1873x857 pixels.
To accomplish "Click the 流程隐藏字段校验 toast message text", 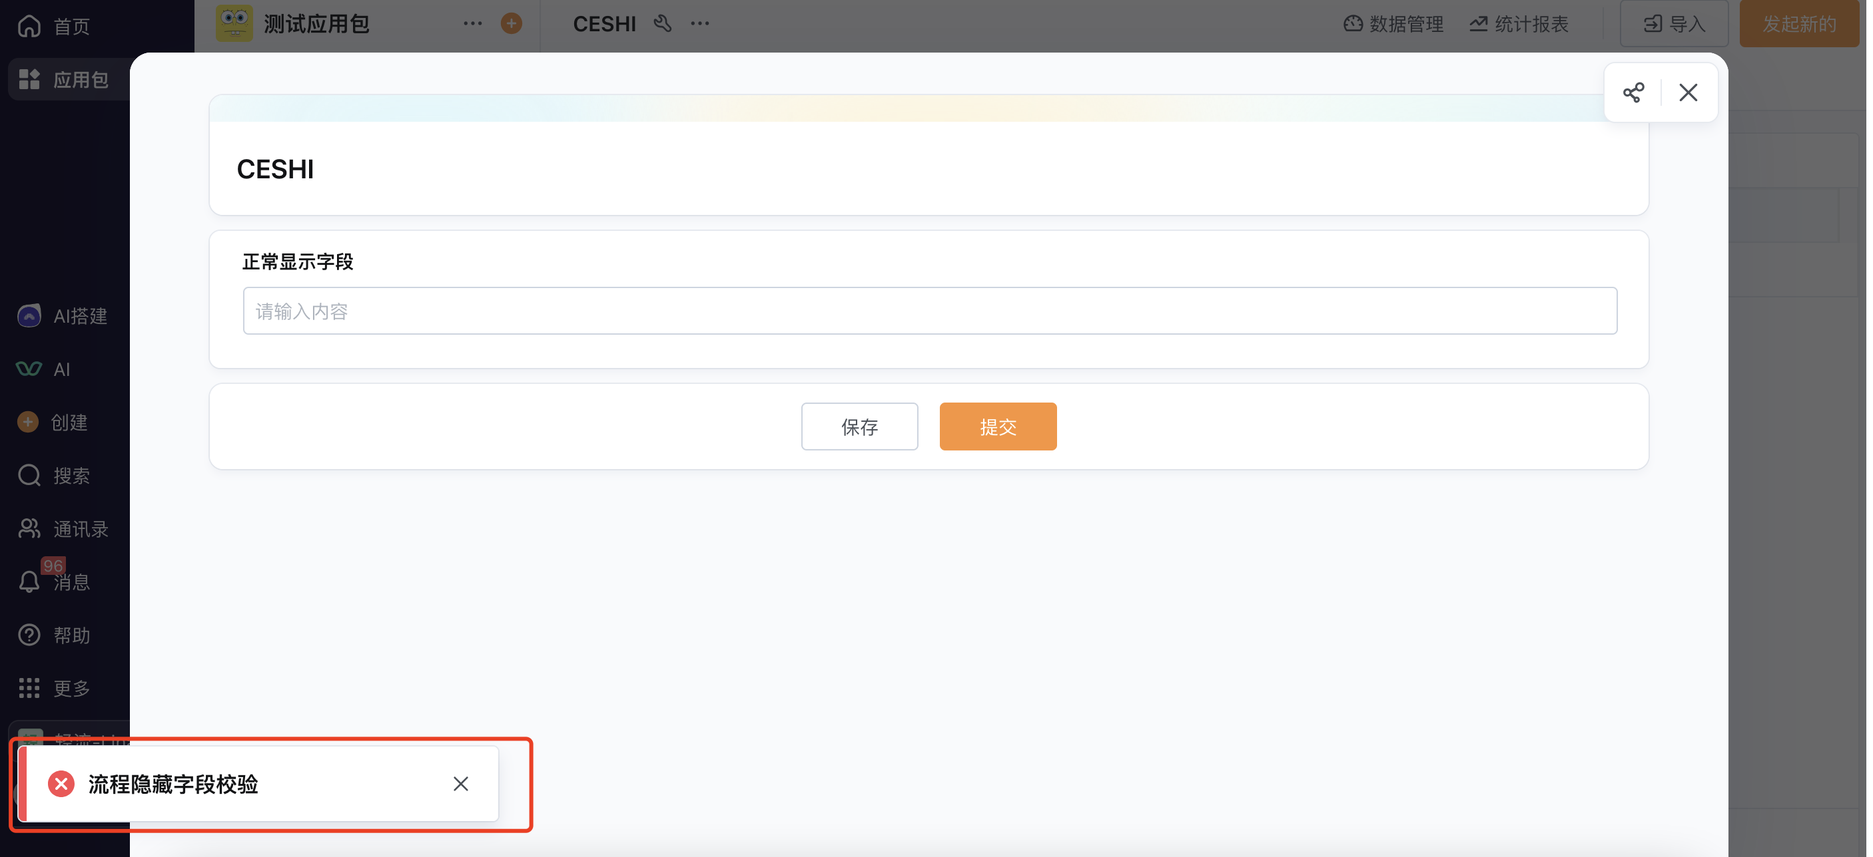I will pos(173,784).
